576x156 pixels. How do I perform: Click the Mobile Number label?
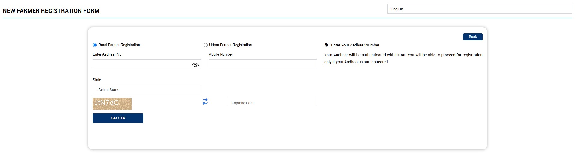point(221,54)
